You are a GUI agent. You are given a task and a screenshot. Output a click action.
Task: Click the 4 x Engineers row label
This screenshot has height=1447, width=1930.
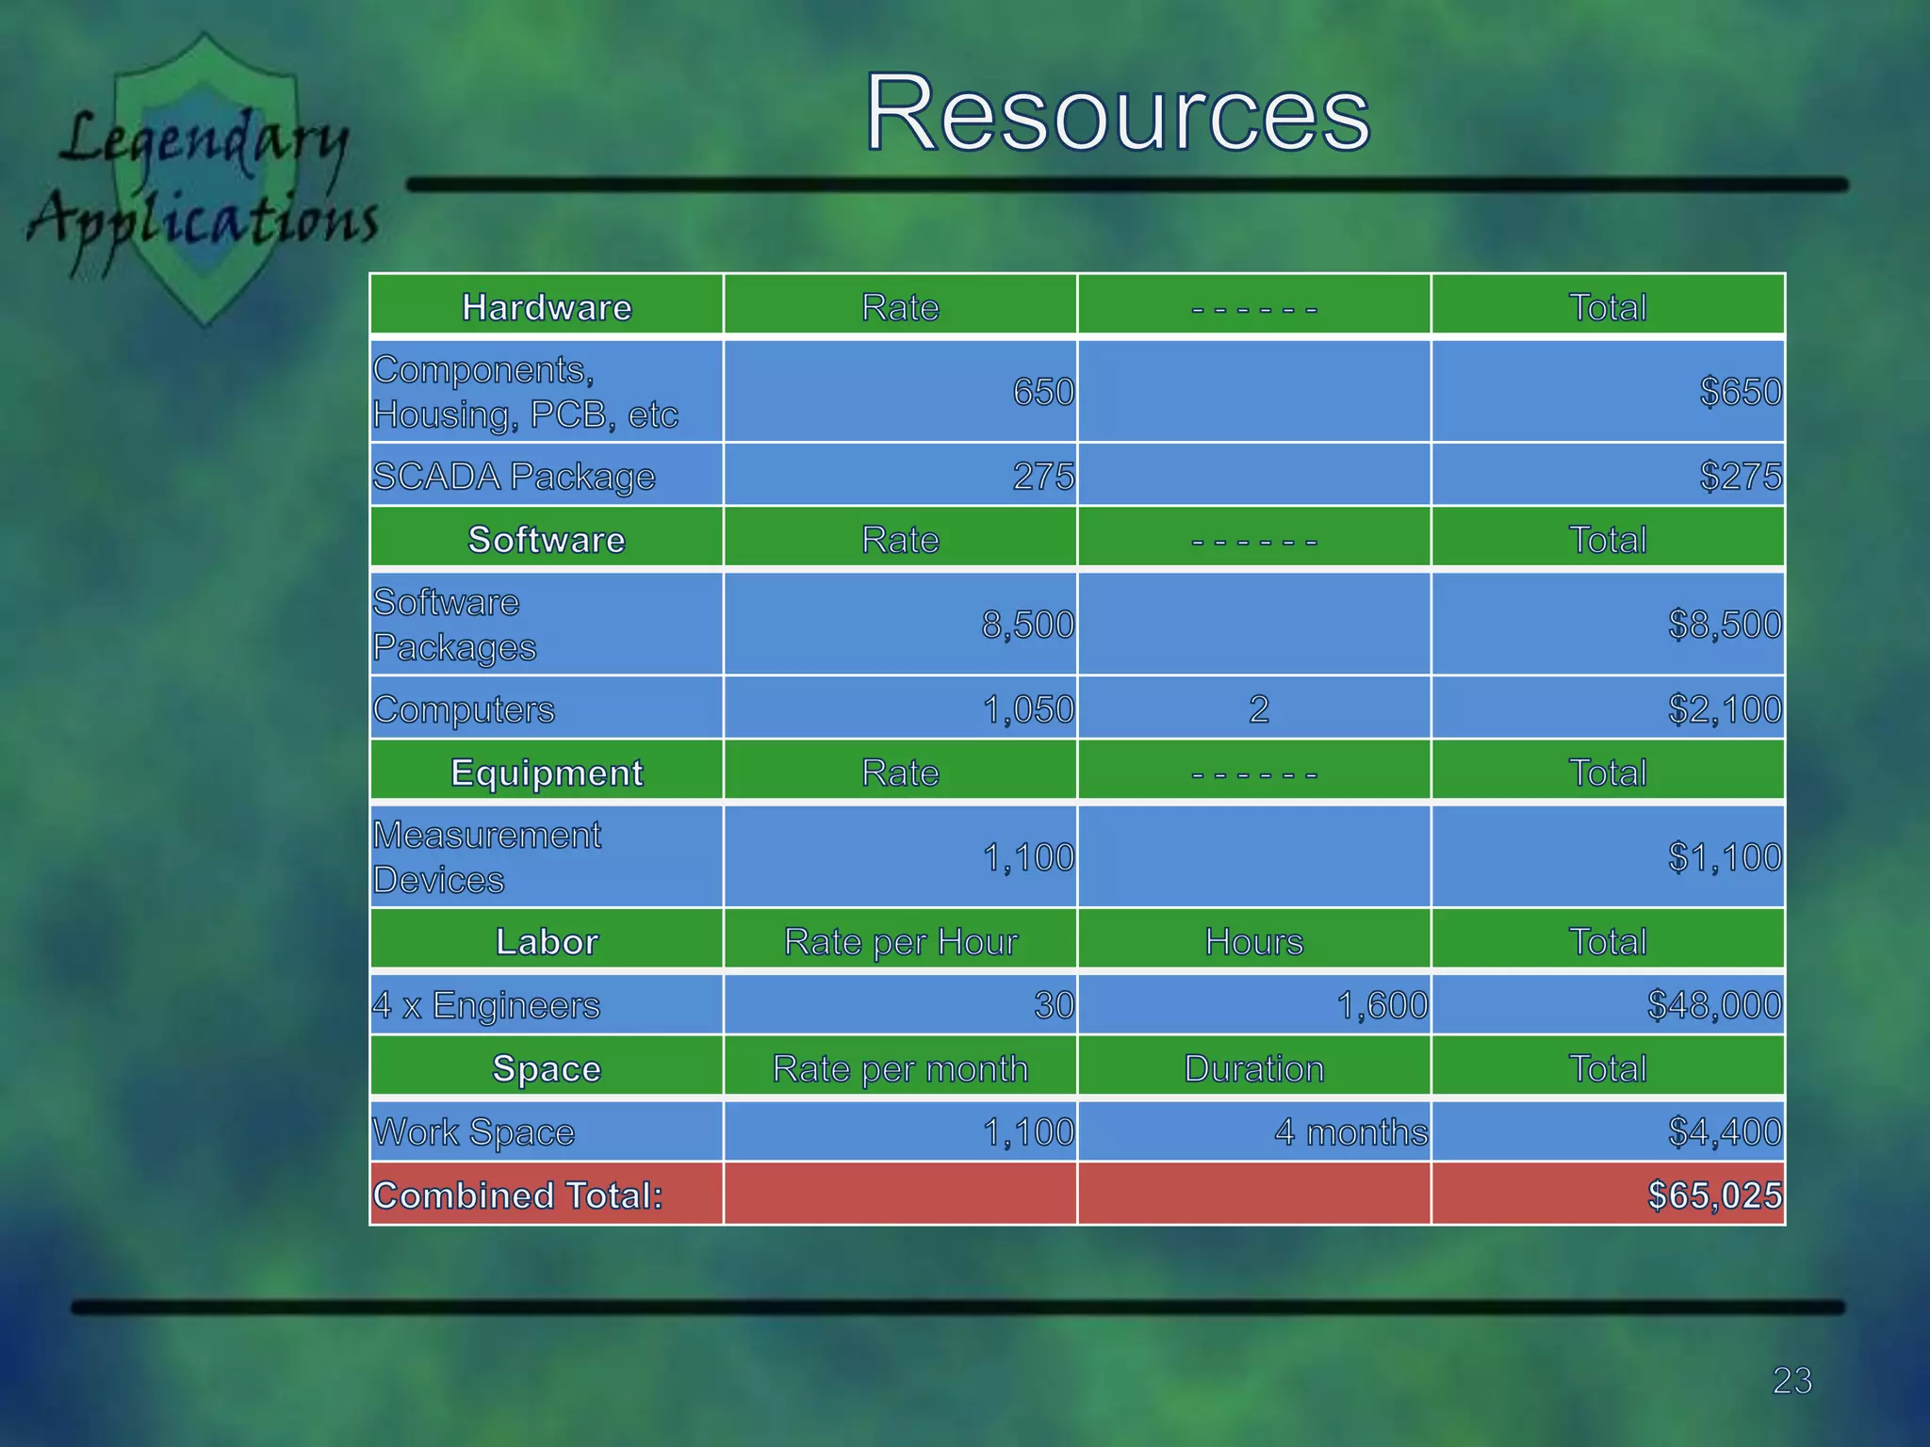pyautogui.click(x=486, y=1005)
